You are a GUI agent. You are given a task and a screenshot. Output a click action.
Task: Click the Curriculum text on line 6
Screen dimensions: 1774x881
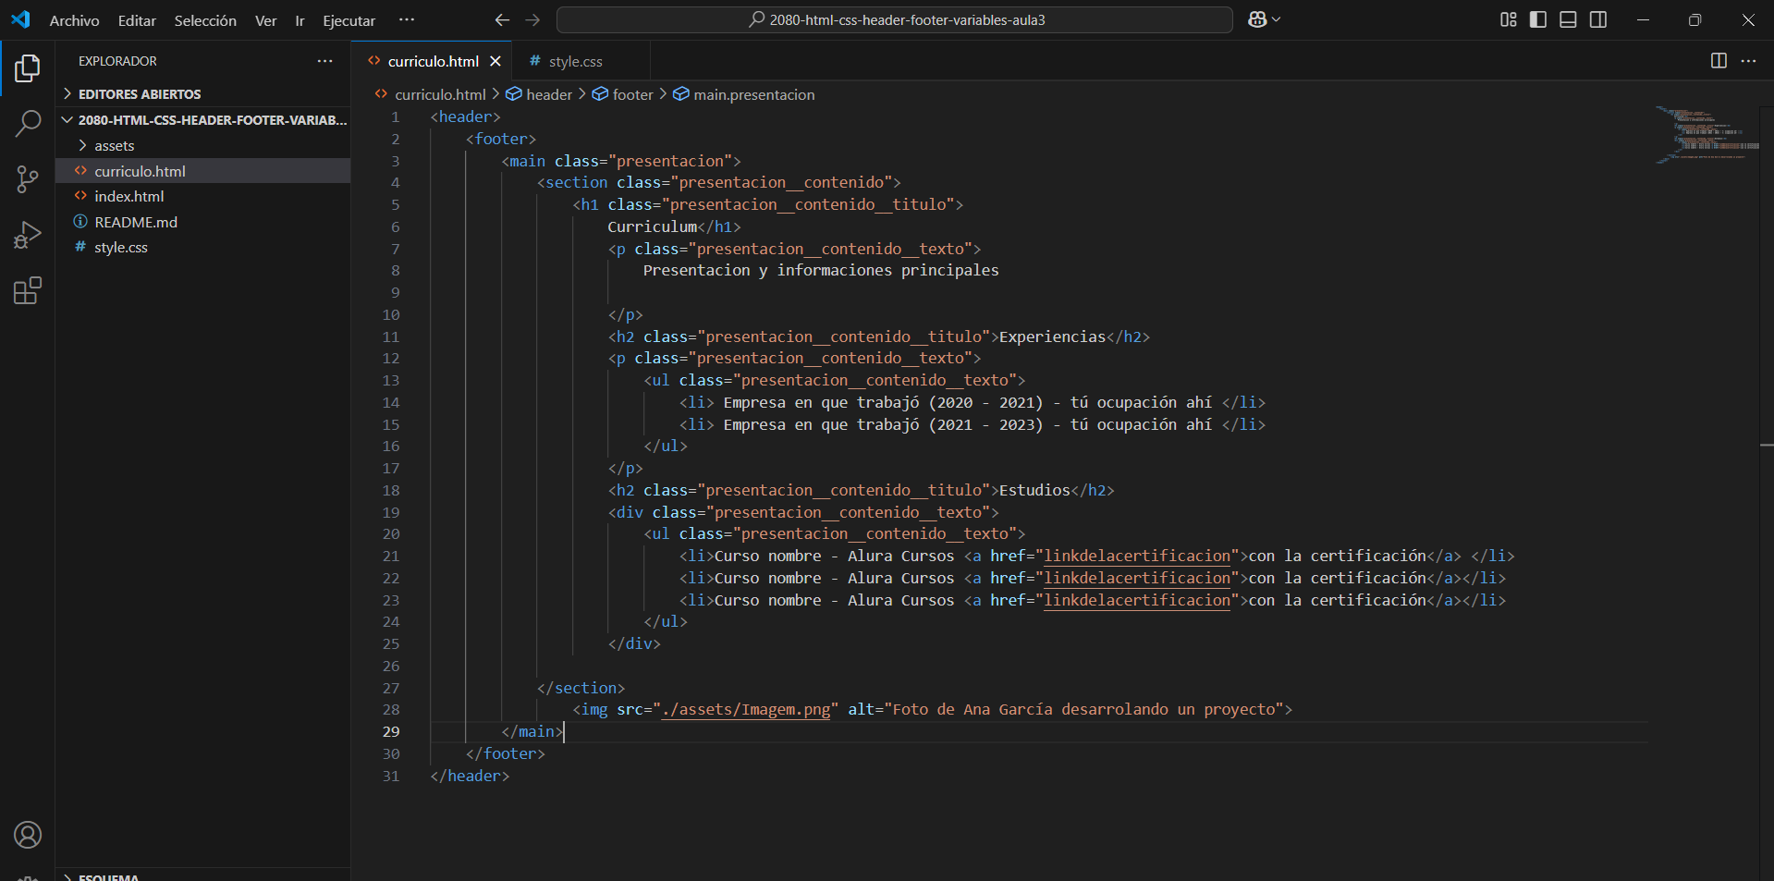652,226
